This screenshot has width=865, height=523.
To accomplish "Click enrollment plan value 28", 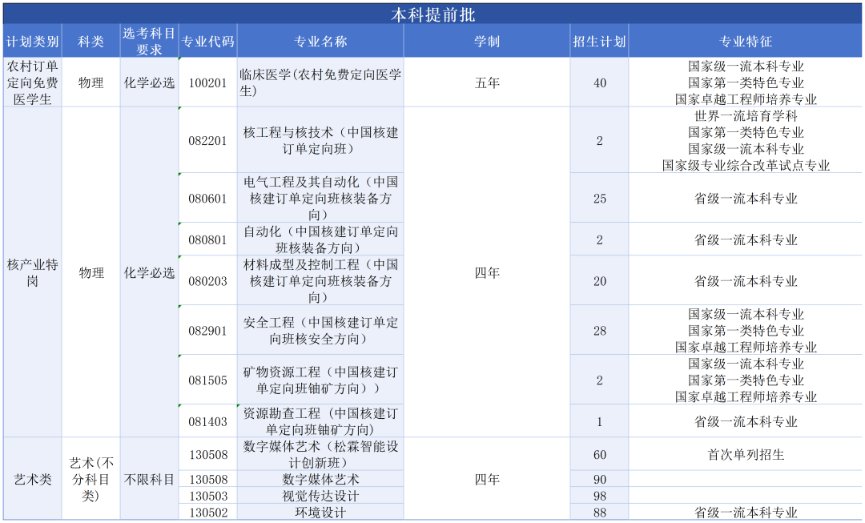I will pyautogui.click(x=600, y=331).
